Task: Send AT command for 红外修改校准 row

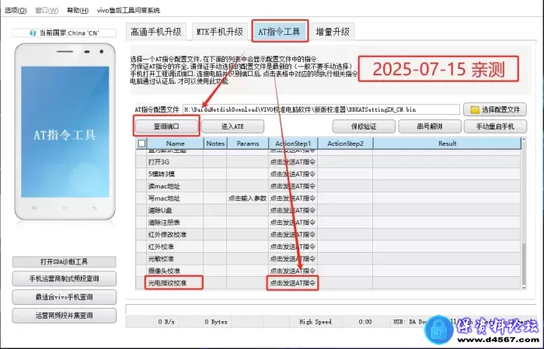Action: coord(293,235)
